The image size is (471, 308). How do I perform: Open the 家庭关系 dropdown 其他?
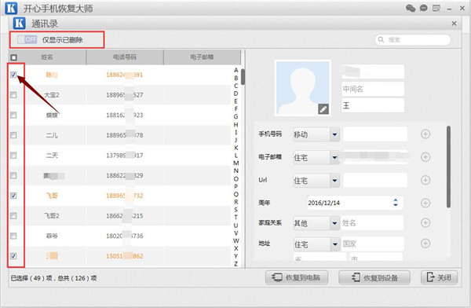[316, 223]
